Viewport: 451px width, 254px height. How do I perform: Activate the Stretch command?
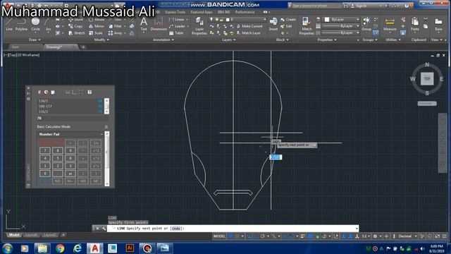(77, 33)
